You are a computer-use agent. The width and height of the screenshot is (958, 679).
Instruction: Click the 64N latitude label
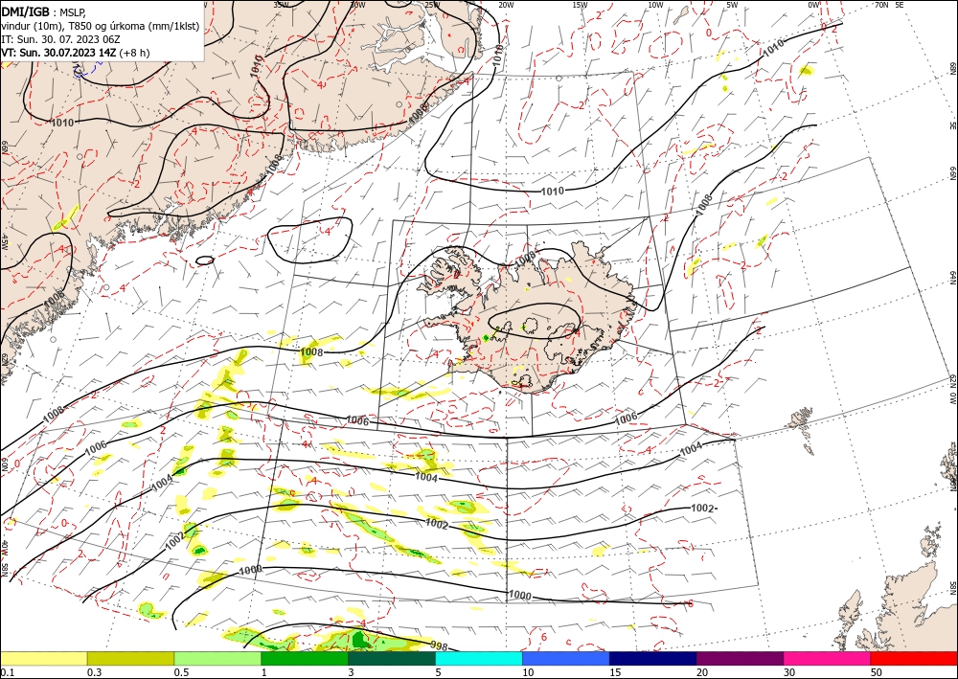pos(952,278)
